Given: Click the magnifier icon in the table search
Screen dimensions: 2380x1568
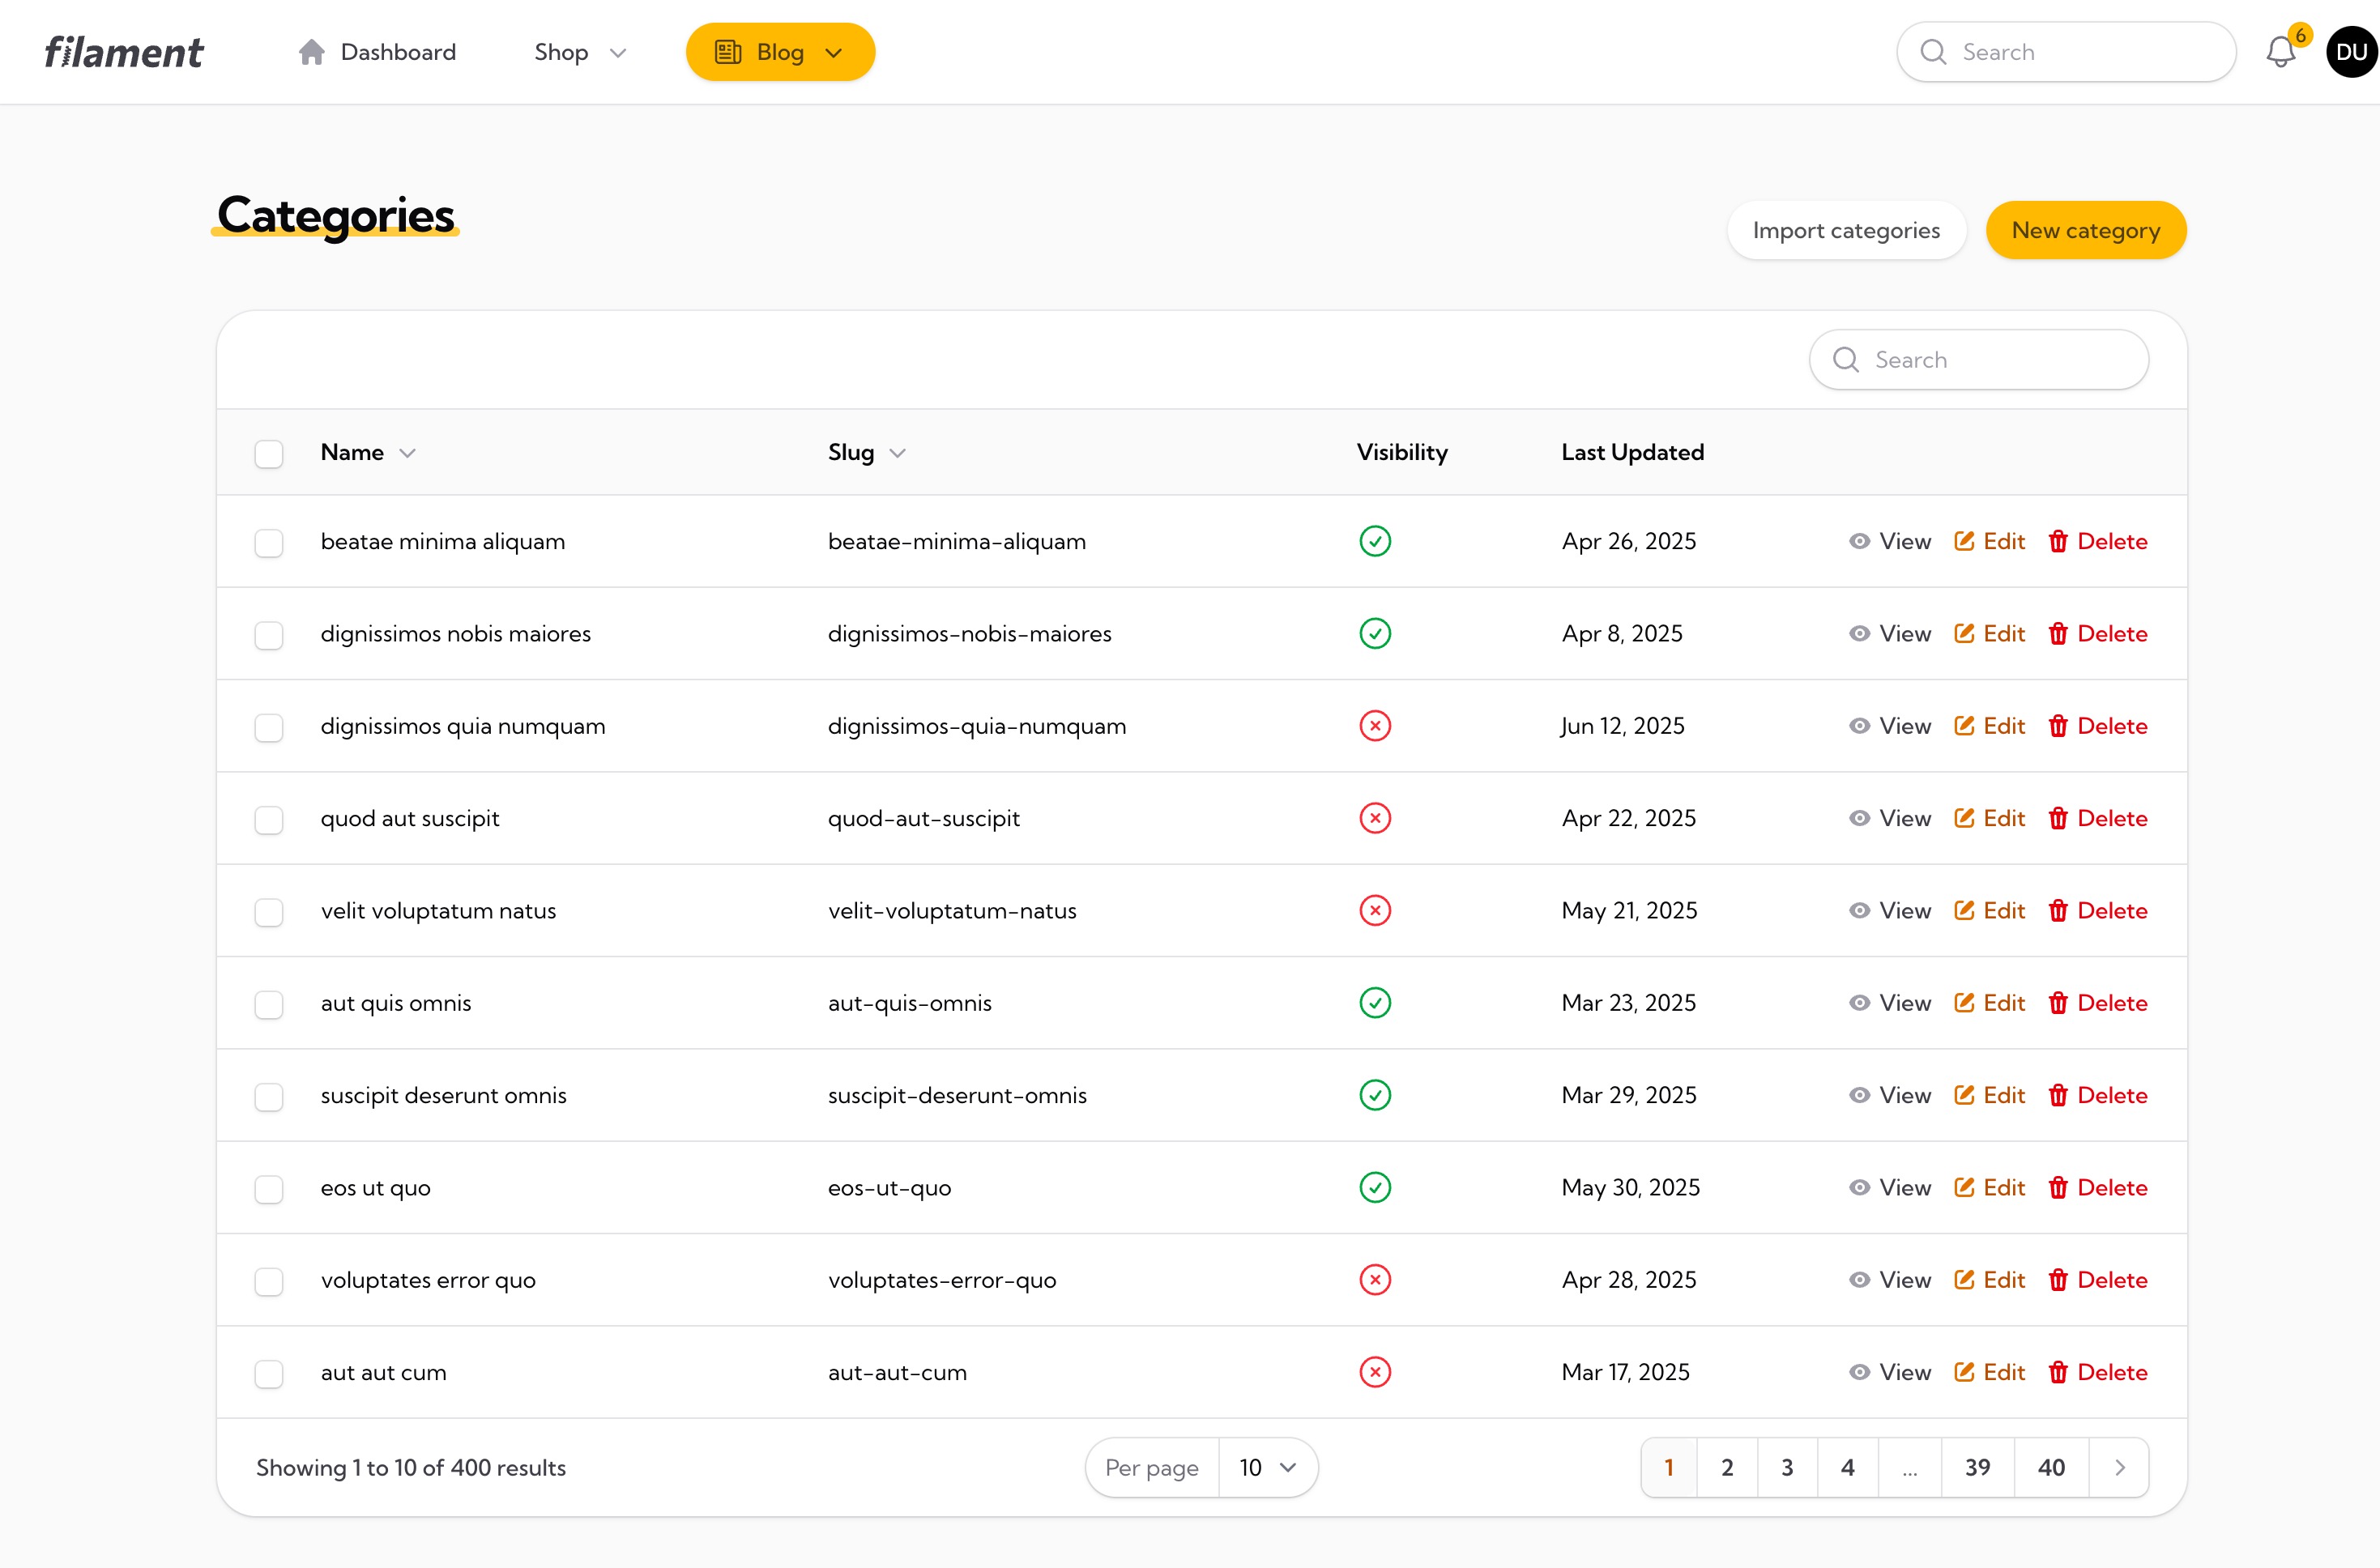Looking at the screenshot, I should (x=1846, y=360).
